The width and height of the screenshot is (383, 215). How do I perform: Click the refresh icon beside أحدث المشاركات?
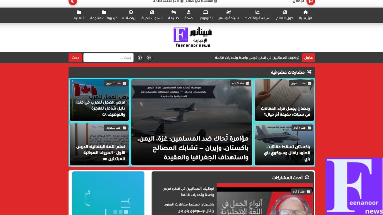(x=307, y=177)
